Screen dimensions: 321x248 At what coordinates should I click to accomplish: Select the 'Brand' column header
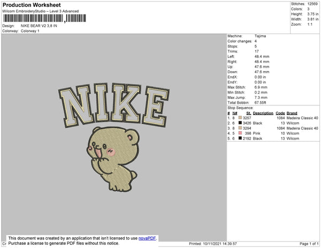tap(292, 113)
